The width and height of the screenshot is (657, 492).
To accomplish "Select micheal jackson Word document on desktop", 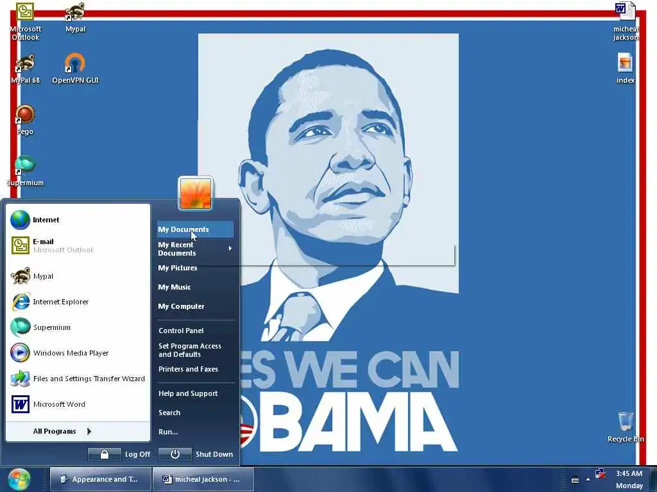I will 626,22.
